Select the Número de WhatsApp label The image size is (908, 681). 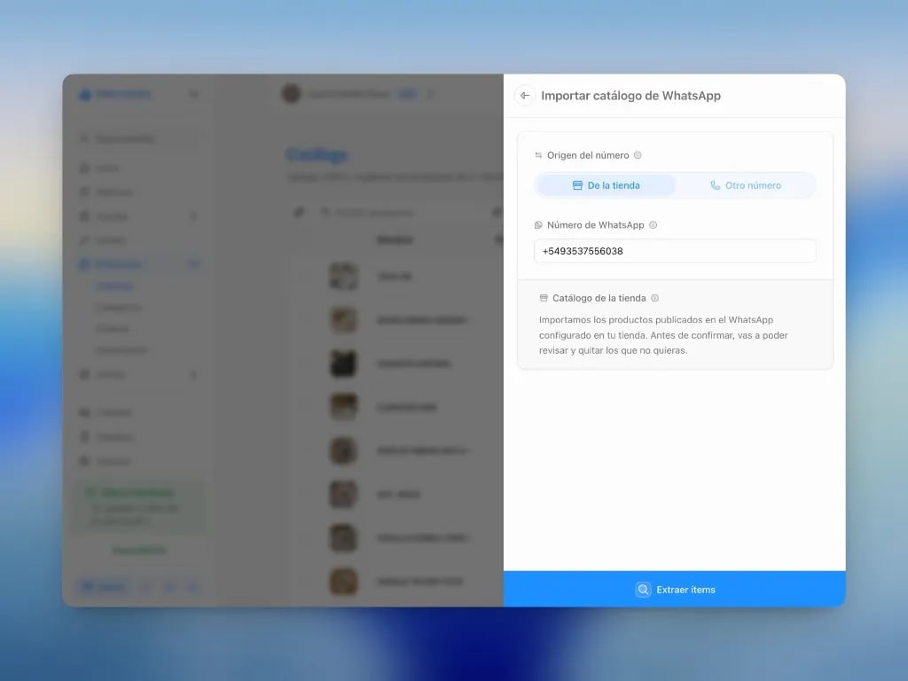[x=595, y=225]
